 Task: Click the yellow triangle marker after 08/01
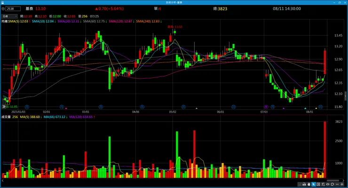tap(316, 108)
